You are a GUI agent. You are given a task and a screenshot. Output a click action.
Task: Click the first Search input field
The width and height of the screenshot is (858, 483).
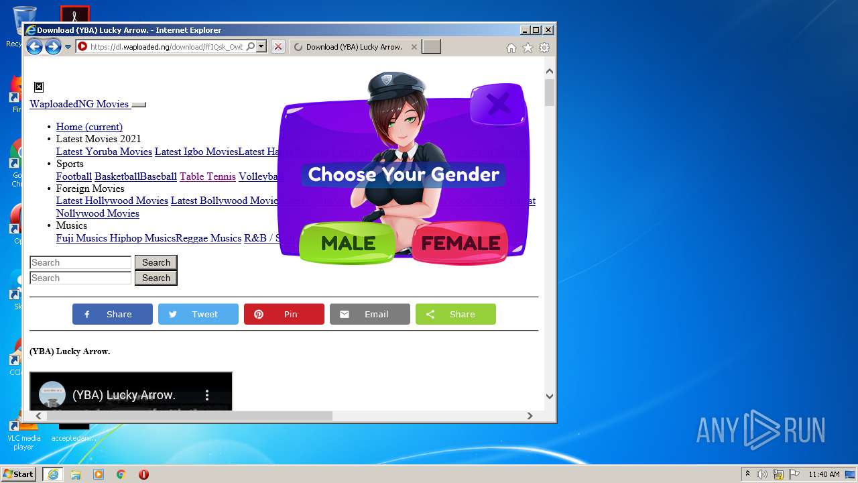tap(80, 262)
